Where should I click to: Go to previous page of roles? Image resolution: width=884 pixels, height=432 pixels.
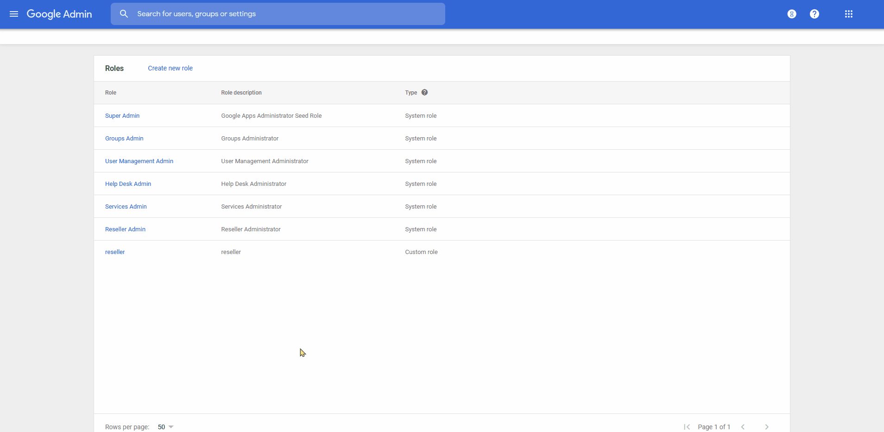(743, 427)
